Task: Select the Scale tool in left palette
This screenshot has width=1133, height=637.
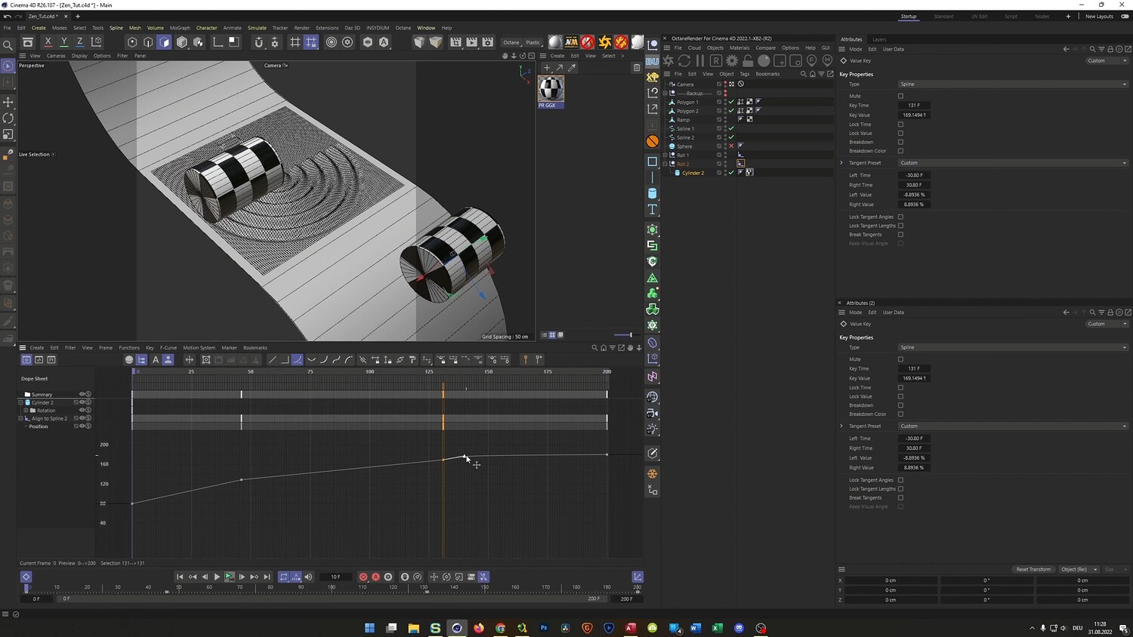Action: 8,134
